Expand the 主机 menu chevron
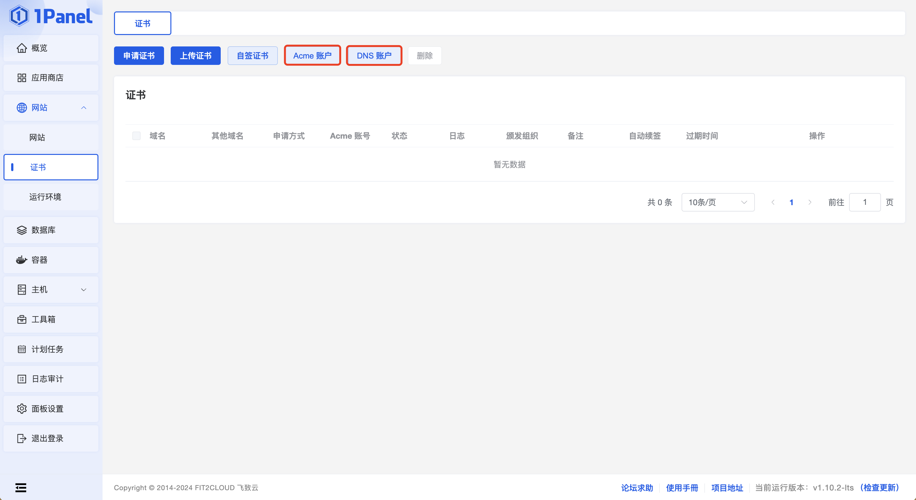 [x=83, y=290]
